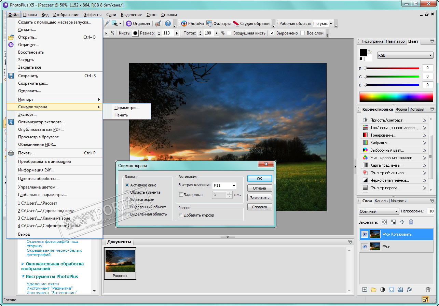Screen dimensions: 439x306
Task: Open the Быстрая клавиша F11 dropdown
Action: tap(234, 185)
